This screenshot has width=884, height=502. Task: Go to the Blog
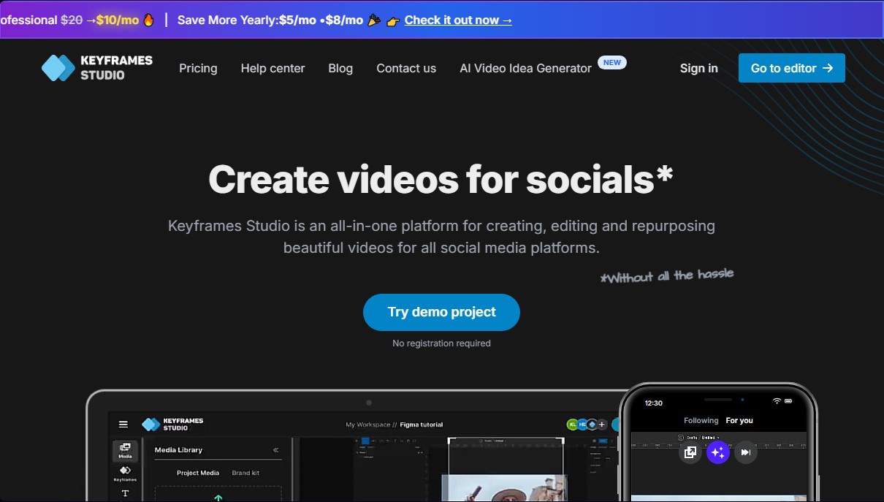click(x=340, y=68)
